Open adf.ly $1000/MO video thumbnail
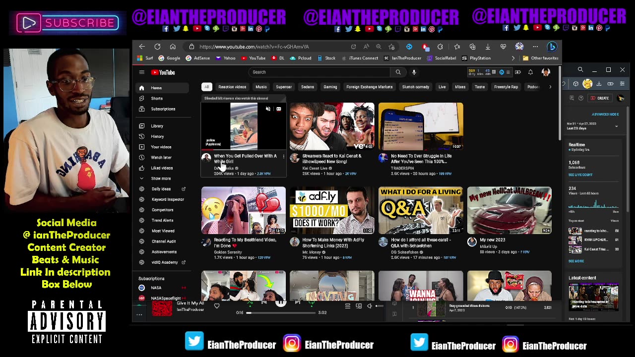This screenshot has height=357, width=635. click(x=332, y=210)
